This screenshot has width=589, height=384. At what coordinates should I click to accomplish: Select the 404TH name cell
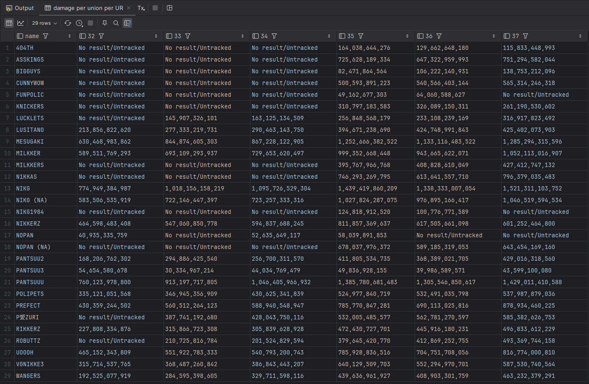point(46,48)
